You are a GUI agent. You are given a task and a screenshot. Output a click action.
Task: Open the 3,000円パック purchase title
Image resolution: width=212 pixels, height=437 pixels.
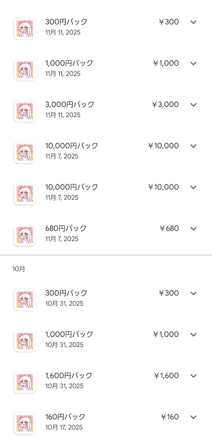(70, 104)
